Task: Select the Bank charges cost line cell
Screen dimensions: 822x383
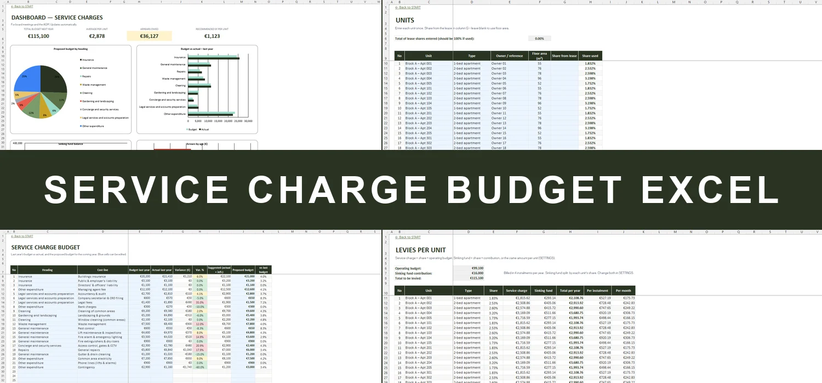Action: click(102, 306)
